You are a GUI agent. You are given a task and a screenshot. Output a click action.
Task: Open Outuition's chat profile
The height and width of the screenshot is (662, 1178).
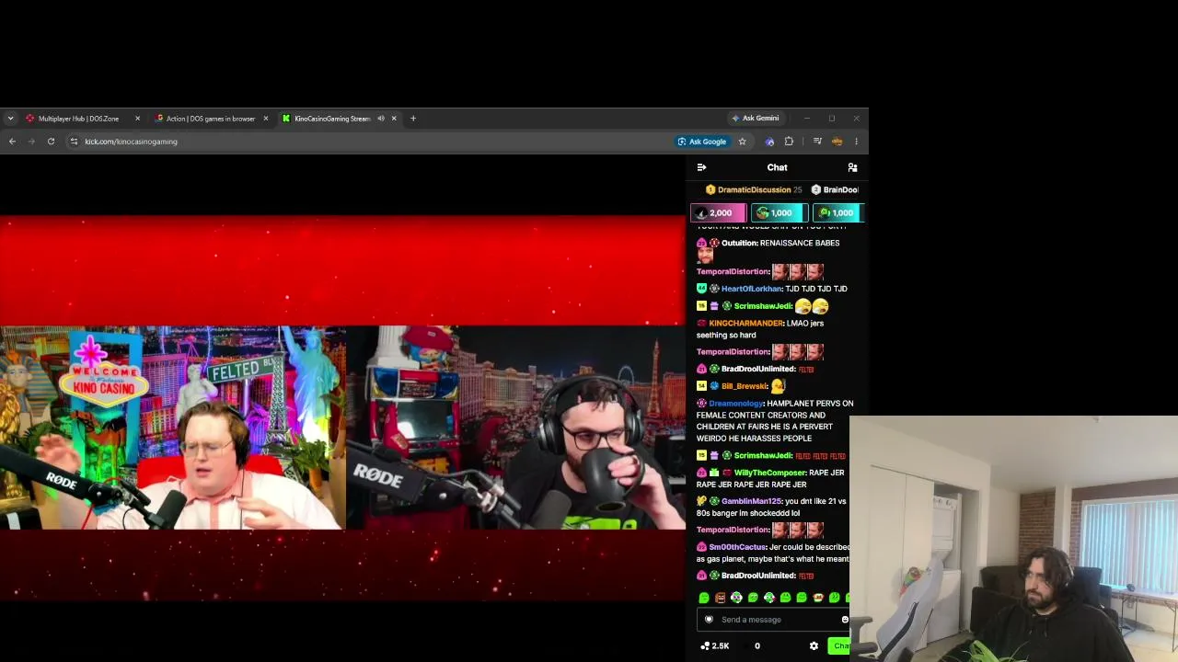tap(738, 243)
